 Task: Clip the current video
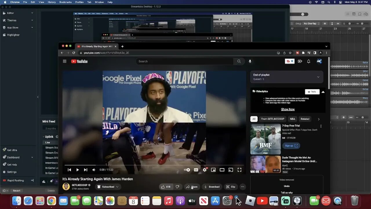(x=231, y=187)
